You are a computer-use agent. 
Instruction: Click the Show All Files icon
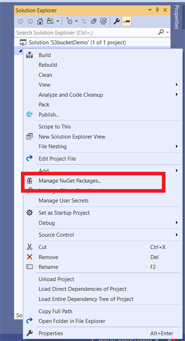click(x=103, y=21)
